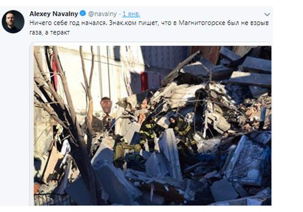Click the helmeted rescuer beside the tilted slab
303x212 pixels.
pyautogui.click(x=183, y=132)
